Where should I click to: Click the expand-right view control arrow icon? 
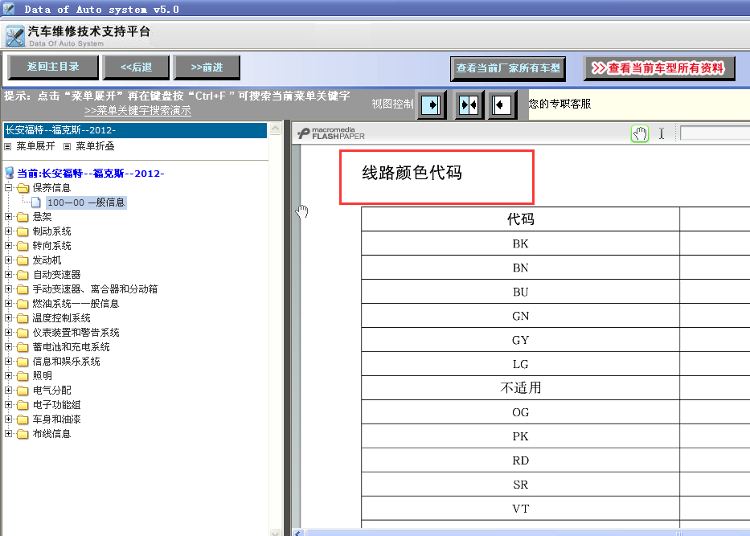click(432, 104)
